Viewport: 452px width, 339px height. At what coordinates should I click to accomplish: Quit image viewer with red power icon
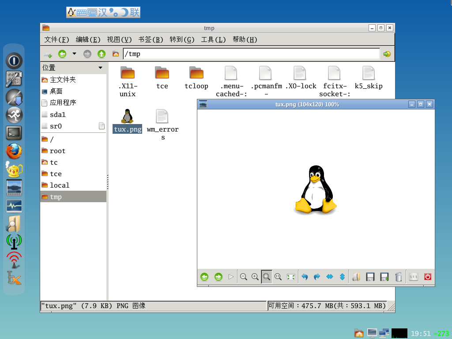tap(428, 277)
